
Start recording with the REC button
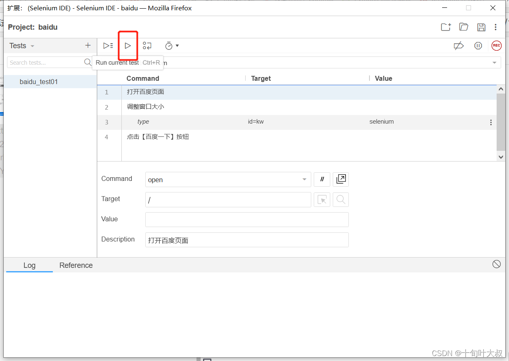[x=496, y=46]
